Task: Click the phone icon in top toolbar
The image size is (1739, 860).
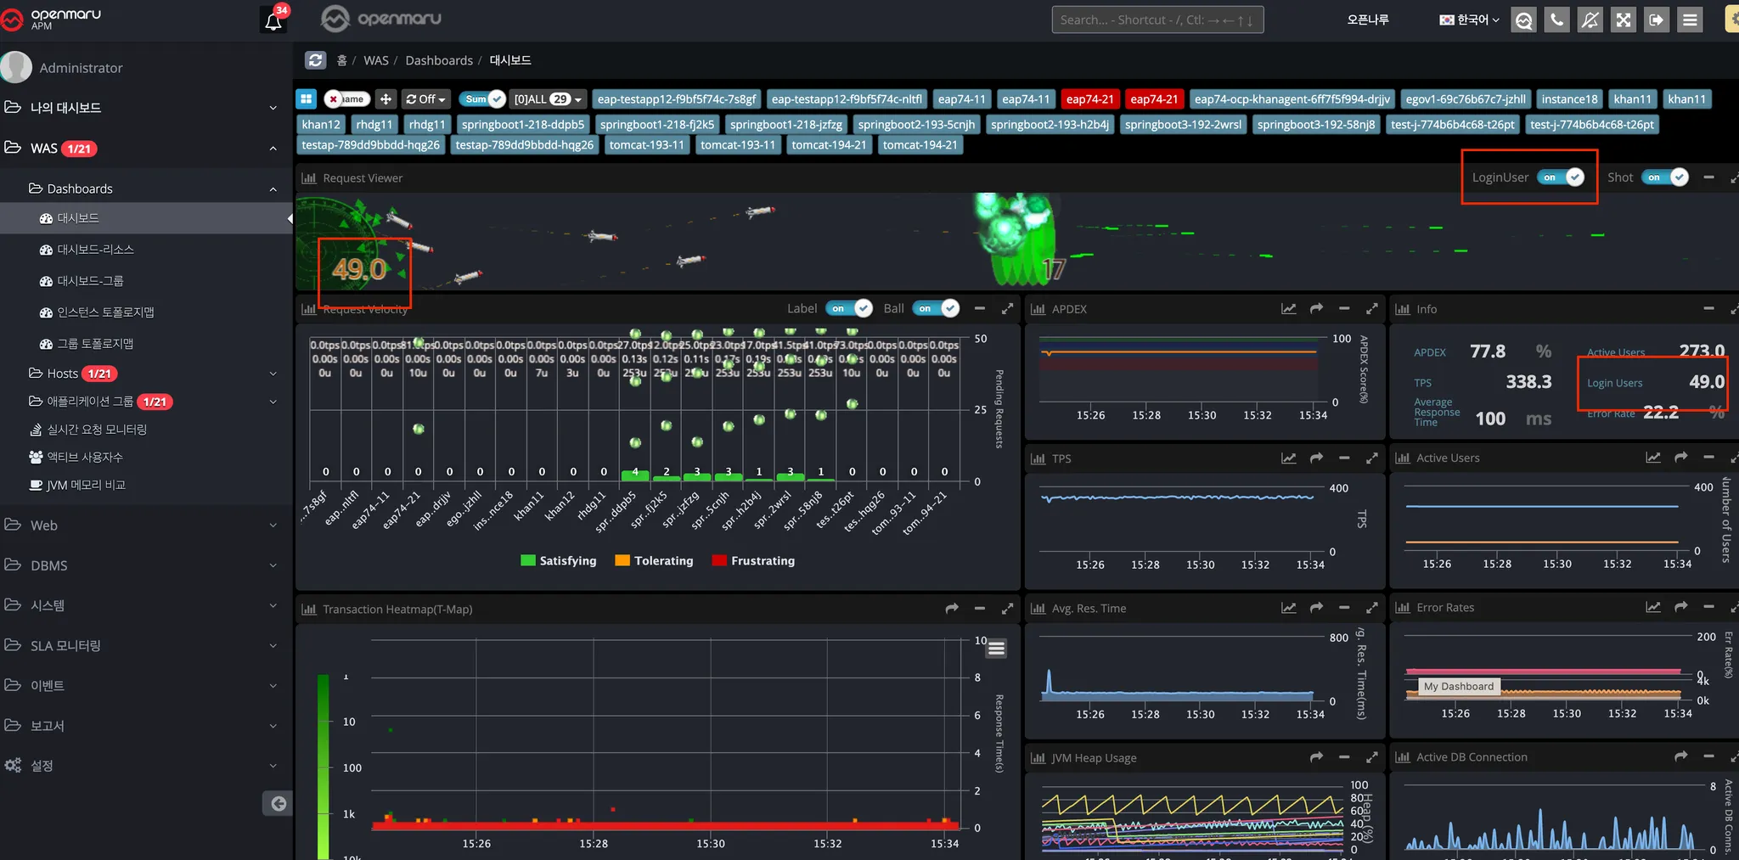Action: pos(1556,20)
